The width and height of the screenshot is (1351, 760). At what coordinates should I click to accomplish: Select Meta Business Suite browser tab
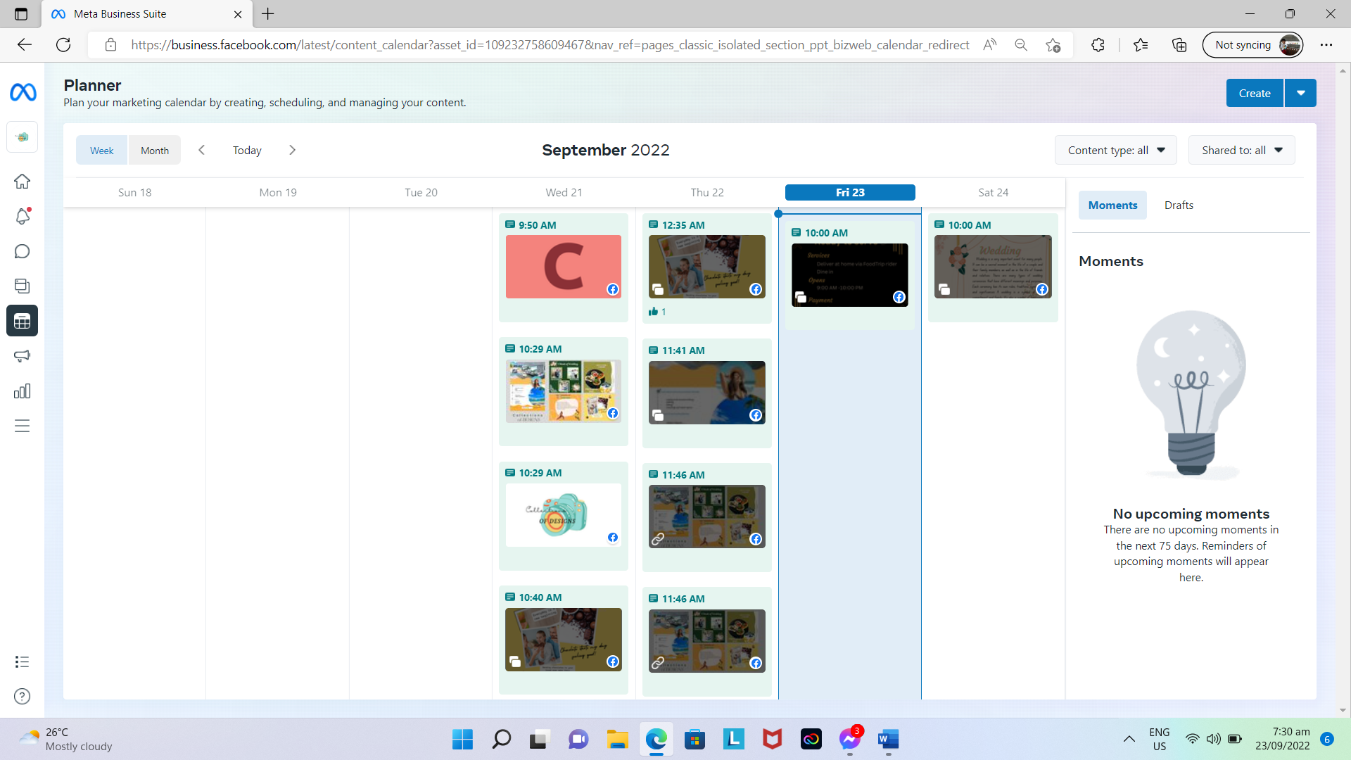coord(146,14)
